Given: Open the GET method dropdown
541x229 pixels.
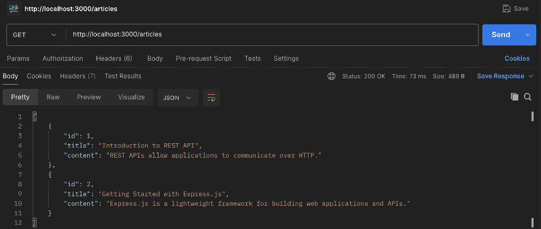Looking at the screenshot, I should pyautogui.click(x=34, y=34).
